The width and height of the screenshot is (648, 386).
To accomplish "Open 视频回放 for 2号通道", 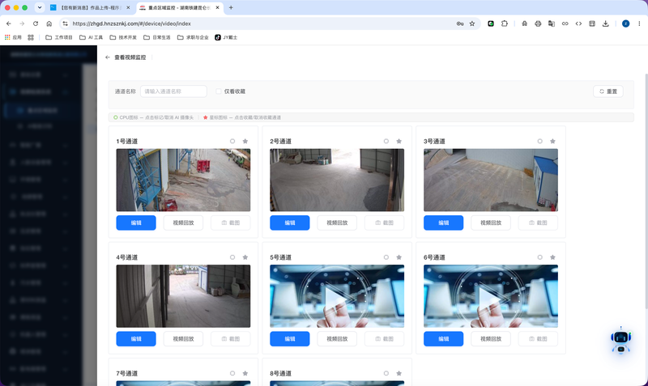I will 337,223.
